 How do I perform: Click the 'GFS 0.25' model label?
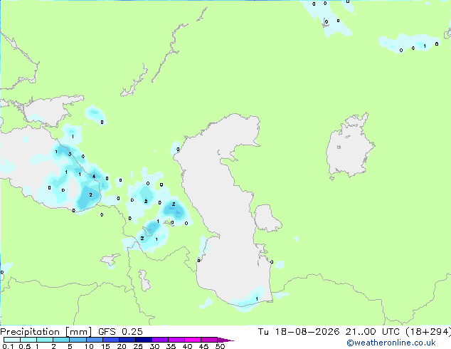pos(120,331)
